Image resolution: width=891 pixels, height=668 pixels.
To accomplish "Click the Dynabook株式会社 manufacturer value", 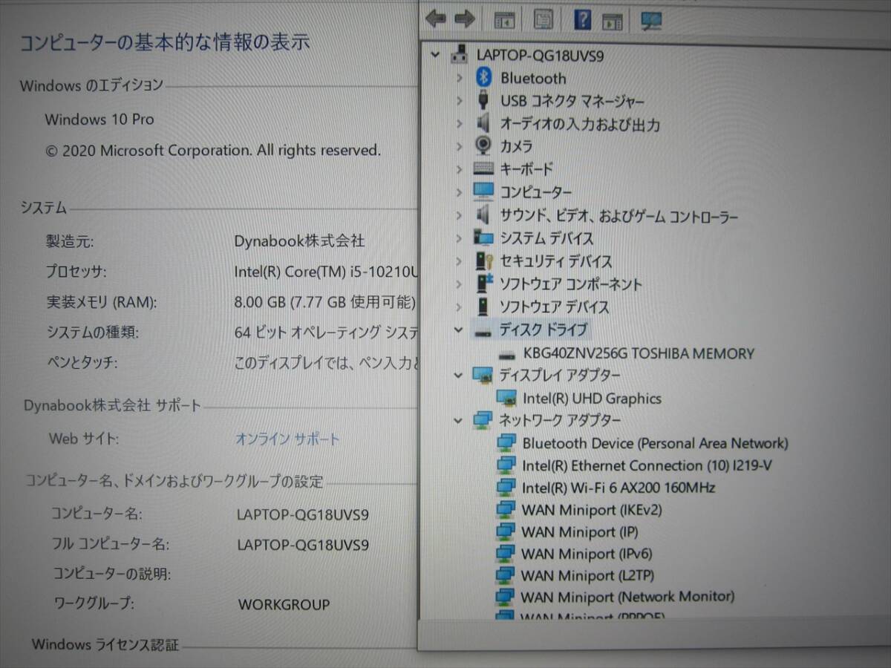I will (299, 240).
